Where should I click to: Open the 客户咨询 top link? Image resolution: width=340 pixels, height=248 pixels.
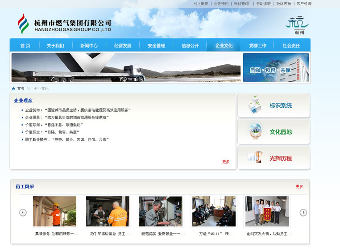[304, 4]
